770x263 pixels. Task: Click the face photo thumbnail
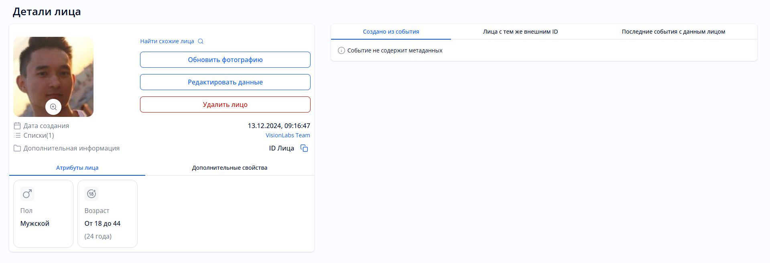click(x=53, y=77)
